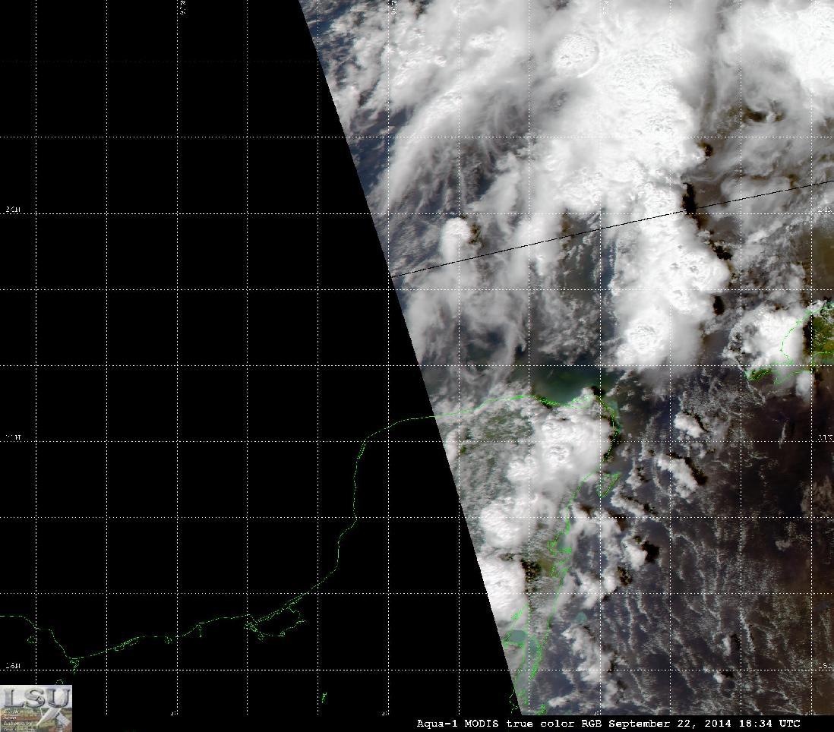Image resolution: width=834 pixels, height=732 pixels.
Task: Click the 18N latitude label on left
Action: point(13,666)
